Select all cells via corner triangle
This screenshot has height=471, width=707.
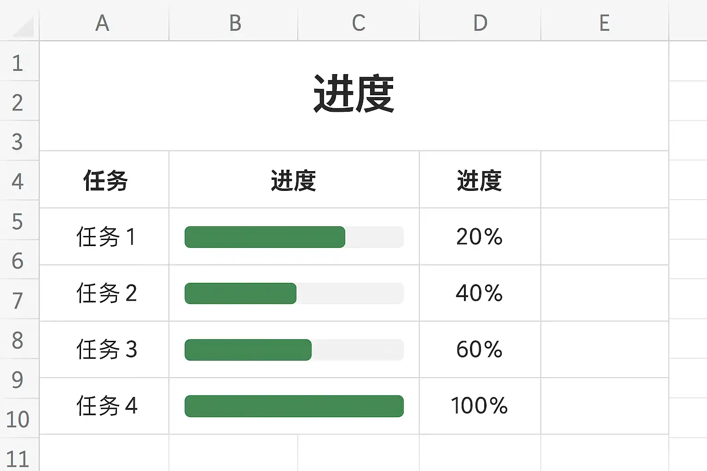pos(22,27)
